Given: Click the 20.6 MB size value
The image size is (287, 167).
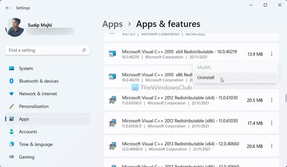Looking at the screenshot, I should click(x=255, y=146).
